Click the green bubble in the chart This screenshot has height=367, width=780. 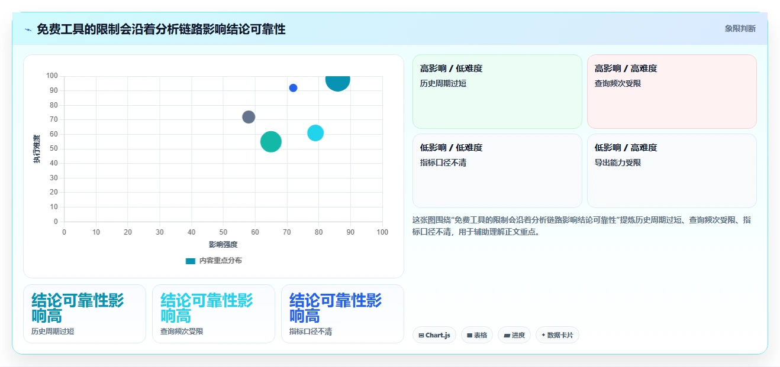pyautogui.click(x=271, y=142)
